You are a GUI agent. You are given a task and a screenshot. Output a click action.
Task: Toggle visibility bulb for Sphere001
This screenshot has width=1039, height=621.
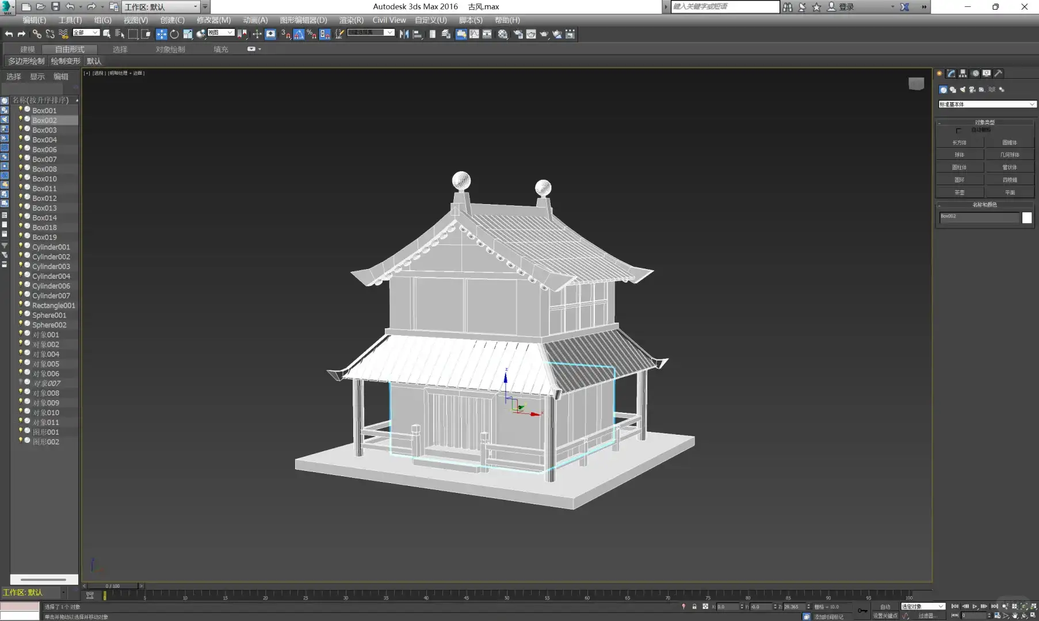(21, 315)
